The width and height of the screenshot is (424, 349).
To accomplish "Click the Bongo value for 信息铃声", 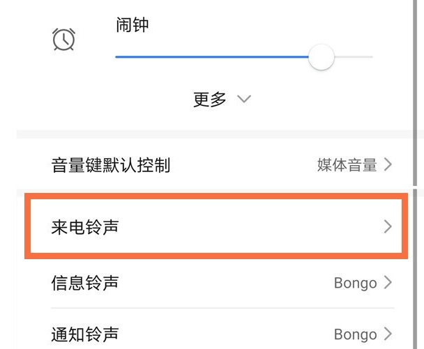I will (x=355, y=283).
